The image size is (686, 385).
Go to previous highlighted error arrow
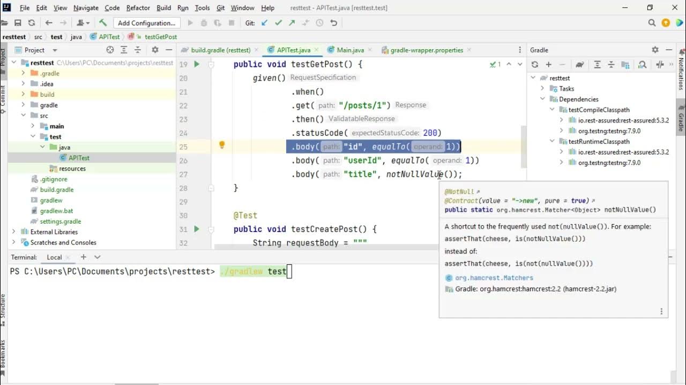509,64
